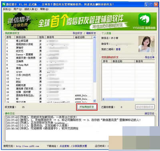Click the greyed-out mark deletable friends button
This screenshot has height=151, width=160.
(145, 107)
